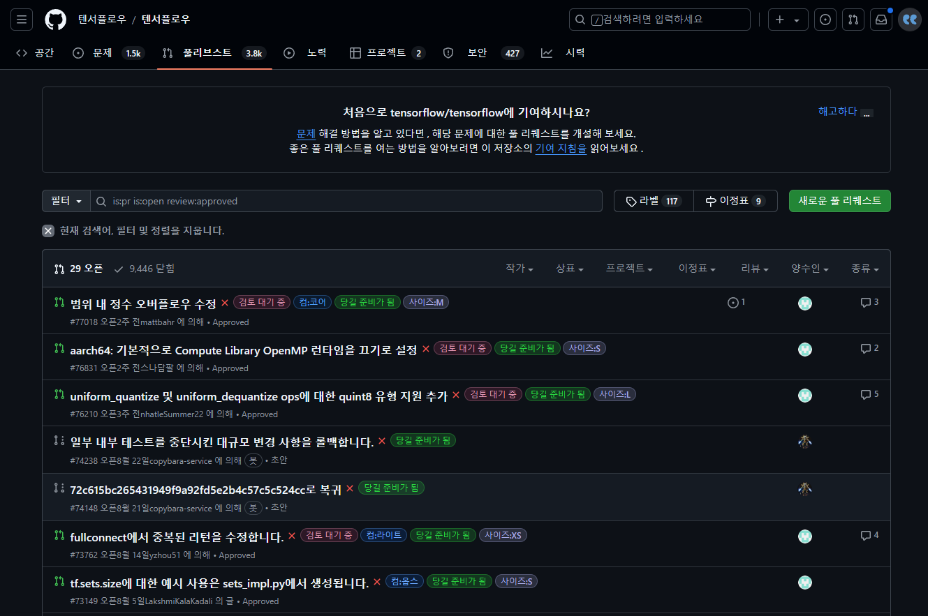Image resolution: width=928 pixels, height=616 pixels.
Task: Expand the 종류 sort dropdown
Action: point(865,269)
